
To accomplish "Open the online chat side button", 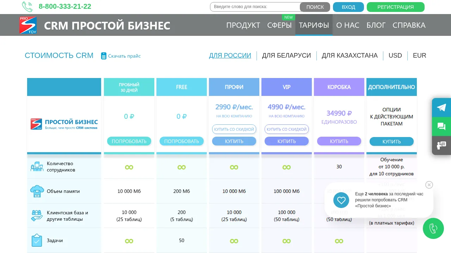I will (441, 126).
